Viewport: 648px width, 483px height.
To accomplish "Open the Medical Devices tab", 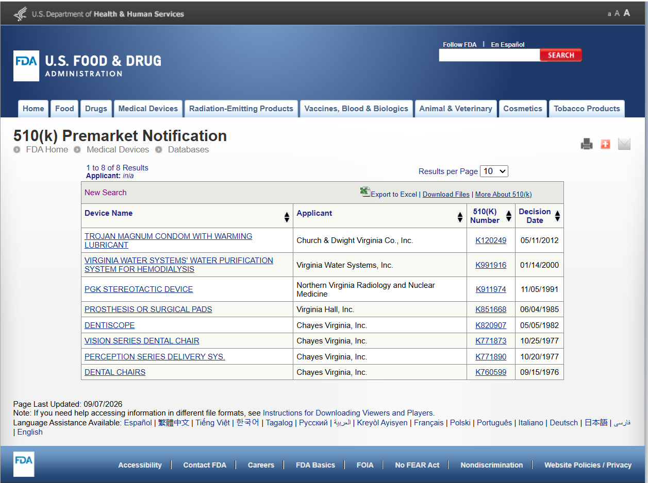I will (148, 109).
